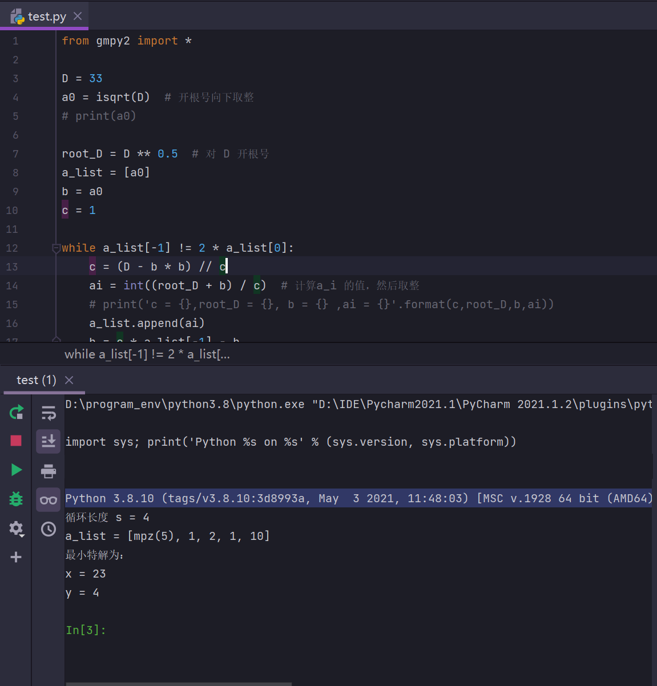The width and height of the screenshot is (657, 686).
Task: Click the commented print format line 15
Action: coord(321,304)
